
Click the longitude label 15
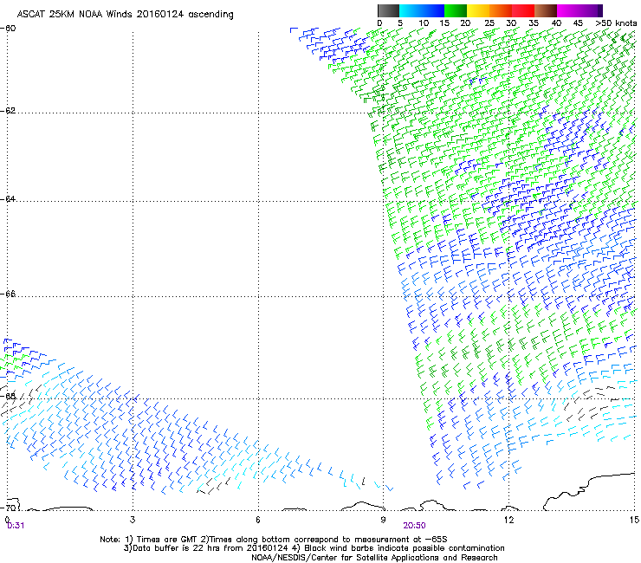634,520
